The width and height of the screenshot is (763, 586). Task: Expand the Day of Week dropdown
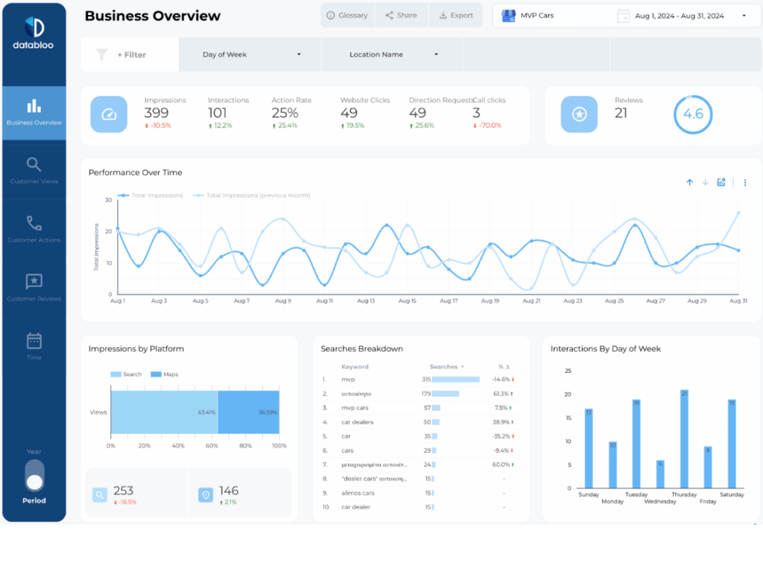250,54
